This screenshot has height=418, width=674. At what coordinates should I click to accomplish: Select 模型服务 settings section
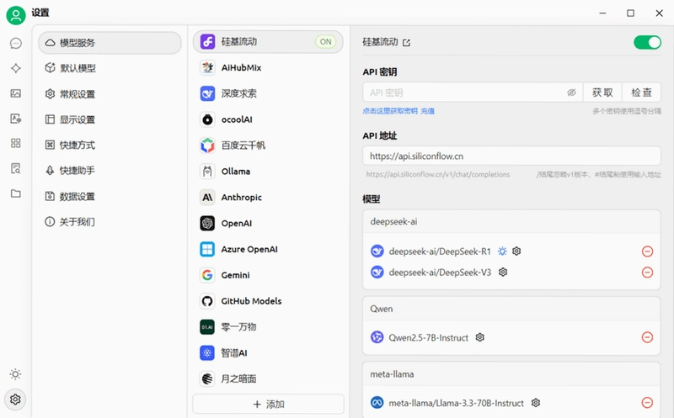pyautogui.click(x=110, y=43)
